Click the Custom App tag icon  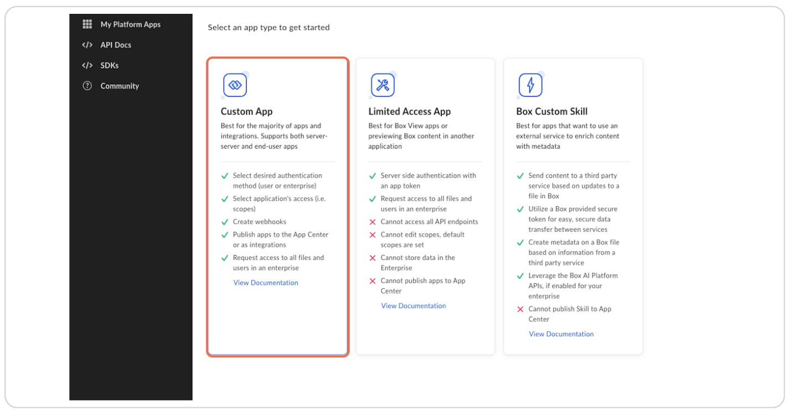pyautogui.click(x=235, y=85)
